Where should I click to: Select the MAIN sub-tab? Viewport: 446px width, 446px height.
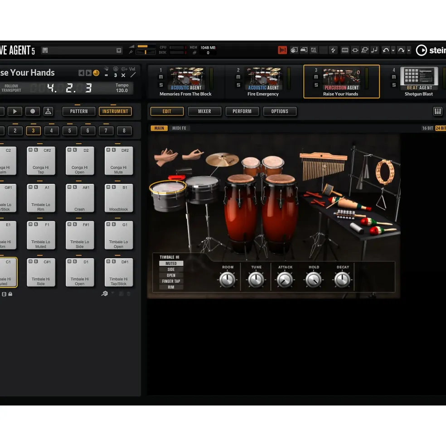click(x=159, y=128)
